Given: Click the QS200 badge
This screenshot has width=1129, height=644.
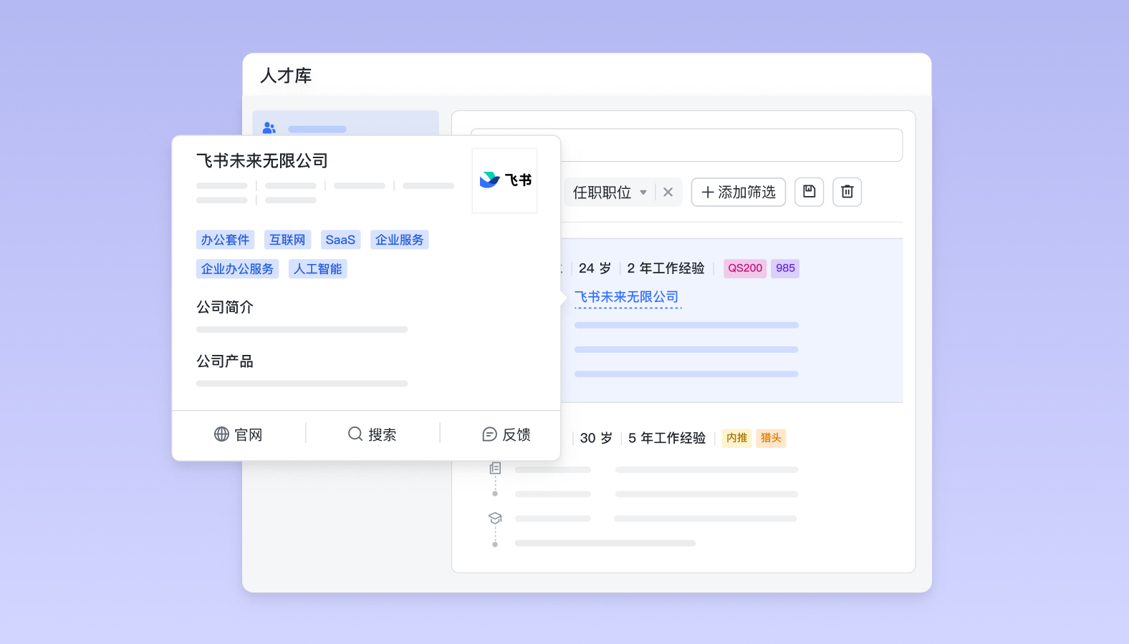Looking at the screenshot, I should (x=745, y=268).
